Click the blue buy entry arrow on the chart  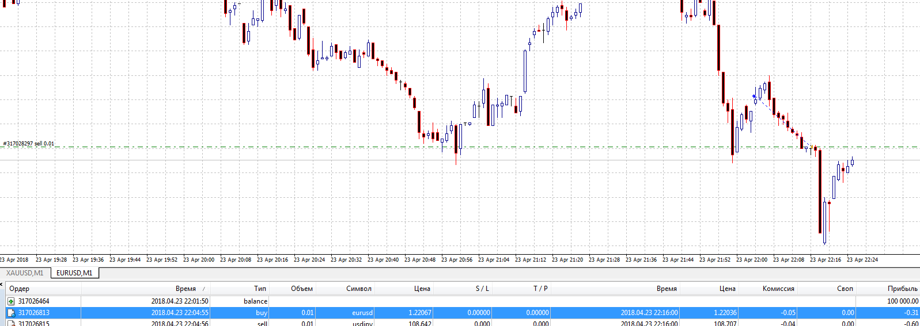(x=754, y=96)
